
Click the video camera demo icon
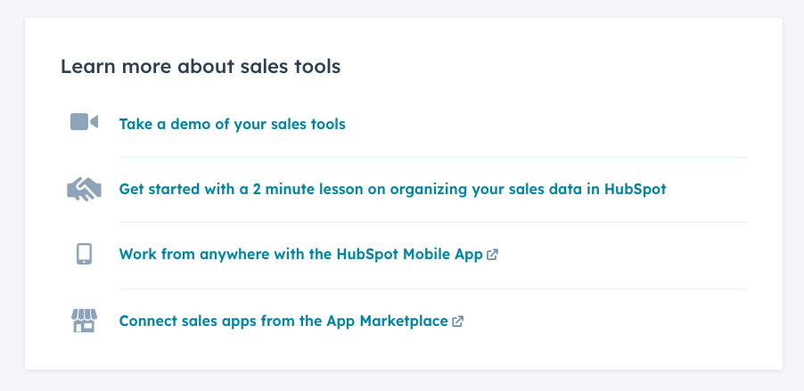pos(84,123)
